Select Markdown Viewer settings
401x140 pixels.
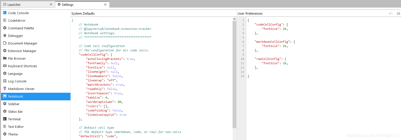coord(36,89)
